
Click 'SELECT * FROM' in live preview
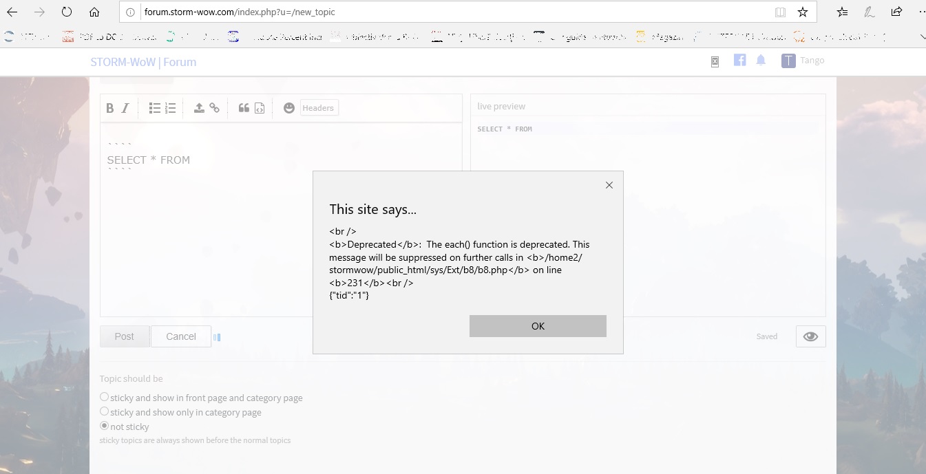coord(505,129)
